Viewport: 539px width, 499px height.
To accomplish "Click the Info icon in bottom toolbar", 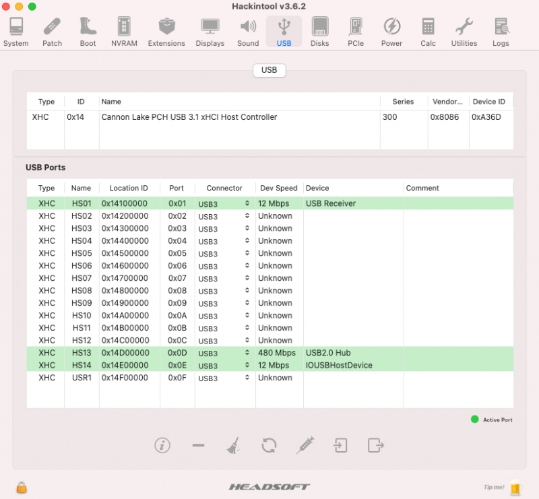I will click(162, 445).
